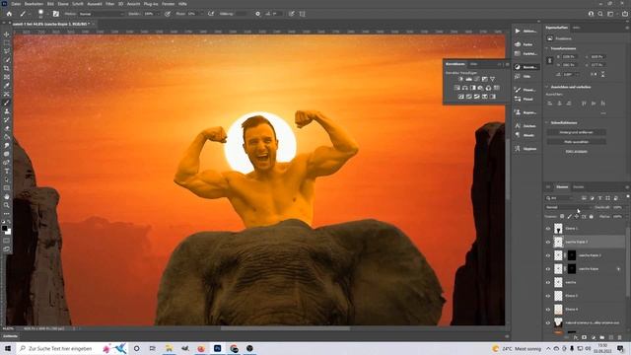Add a Levels adjustment

click(x=469, y=79)
